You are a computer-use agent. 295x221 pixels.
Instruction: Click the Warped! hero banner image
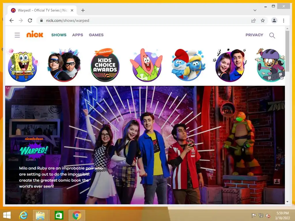point(145,145)
